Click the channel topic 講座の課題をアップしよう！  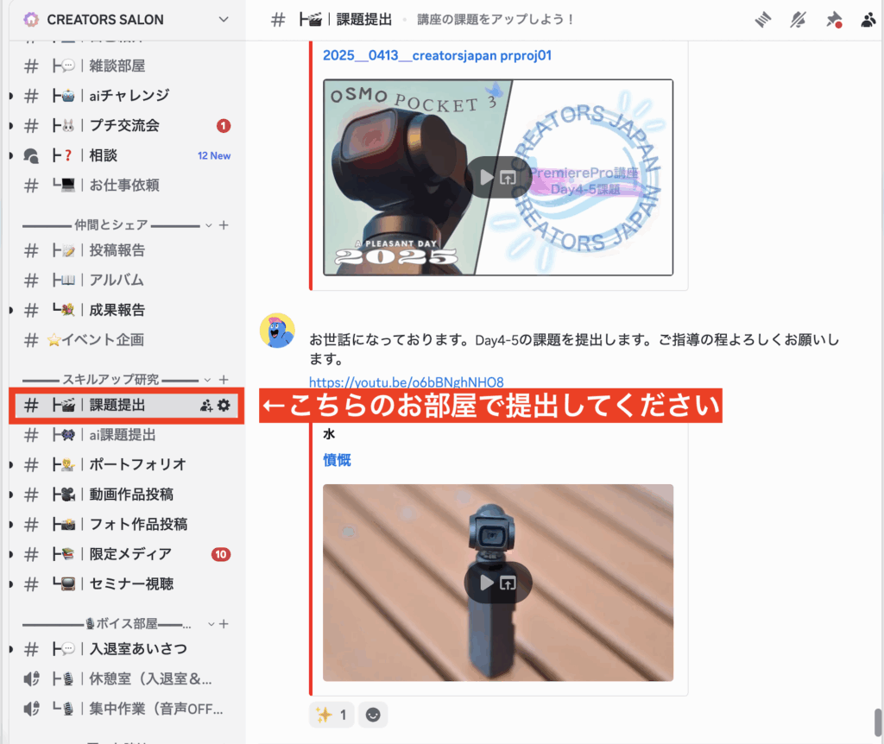[496, 20]
